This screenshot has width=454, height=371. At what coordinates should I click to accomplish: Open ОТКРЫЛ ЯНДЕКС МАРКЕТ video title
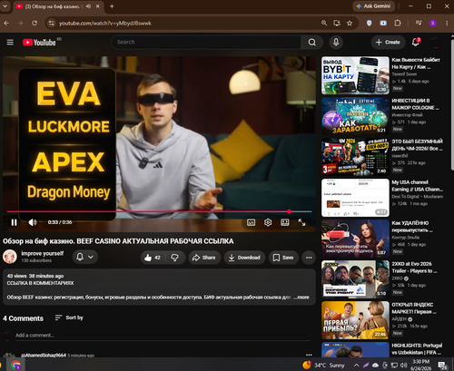414,308
